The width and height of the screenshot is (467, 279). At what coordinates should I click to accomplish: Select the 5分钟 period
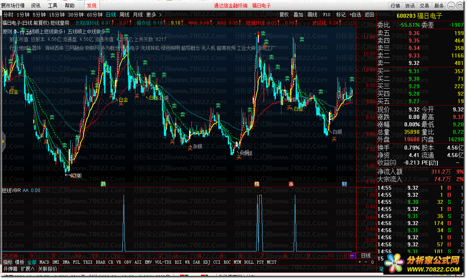39,15
